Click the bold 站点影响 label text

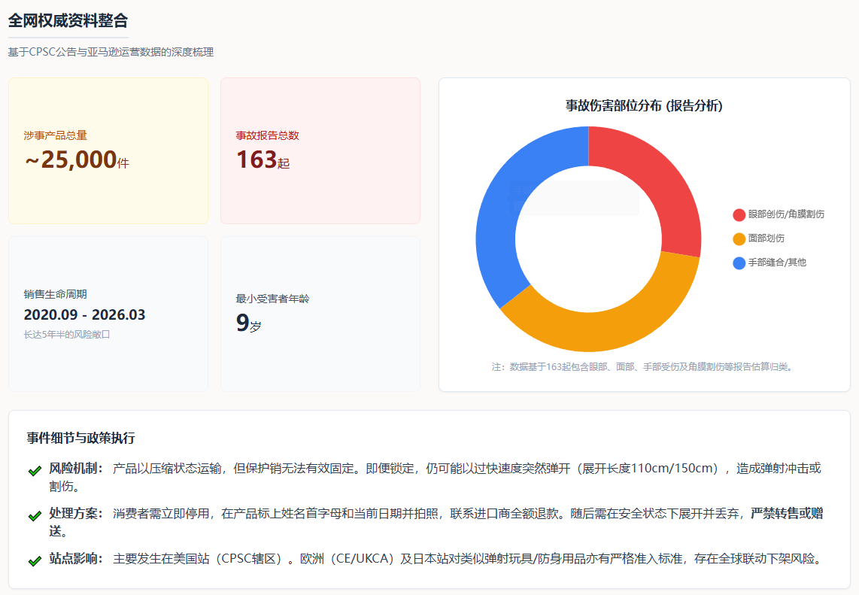[x=76, y=559]
